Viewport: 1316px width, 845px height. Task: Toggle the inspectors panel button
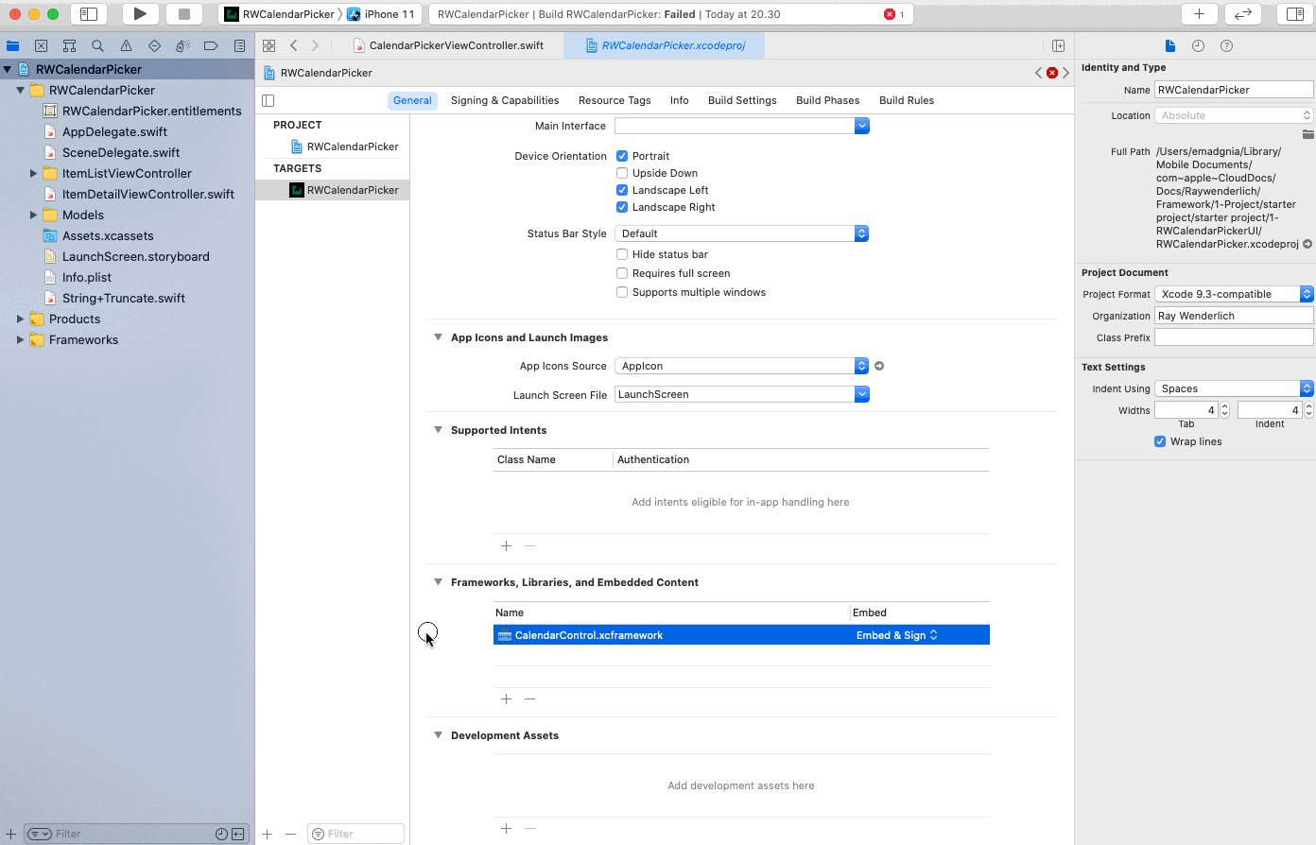[x=1295, y=14]
